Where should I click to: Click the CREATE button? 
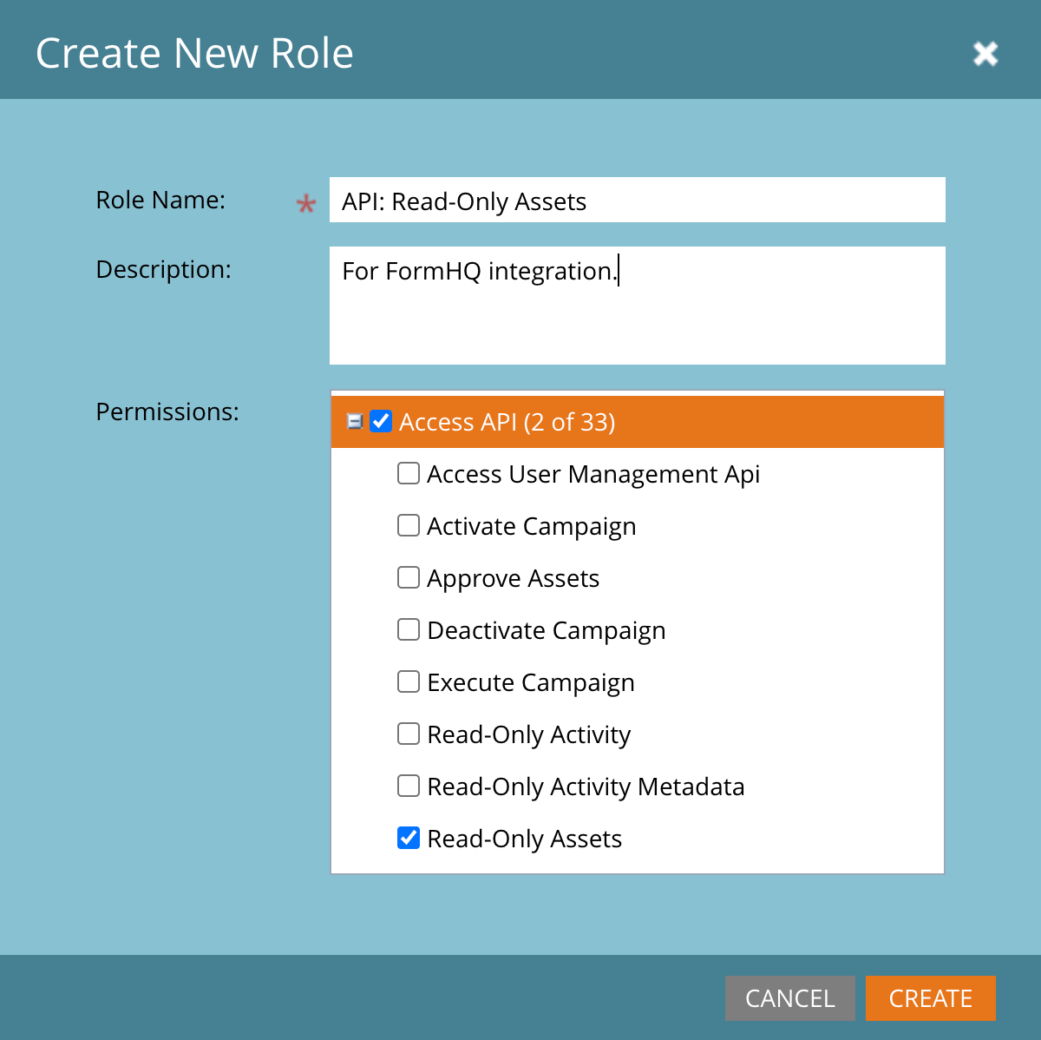[931, 998]
